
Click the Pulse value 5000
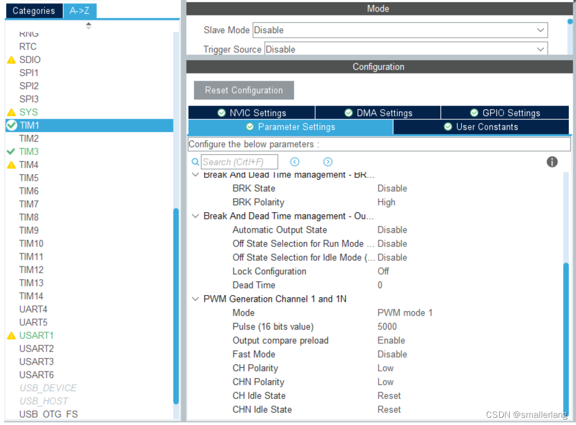(x=387, y=327)
